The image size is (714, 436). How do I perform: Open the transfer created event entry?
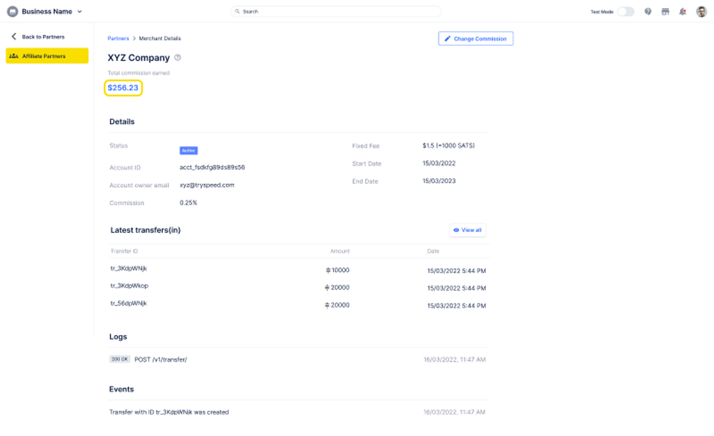[x=169, y=412]
